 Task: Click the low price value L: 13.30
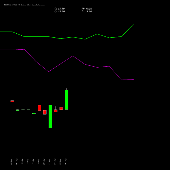tap(87, 12)
